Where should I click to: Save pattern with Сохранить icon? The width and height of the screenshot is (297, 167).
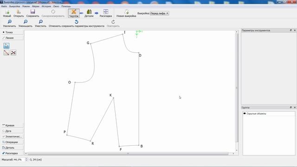point(33,13)
